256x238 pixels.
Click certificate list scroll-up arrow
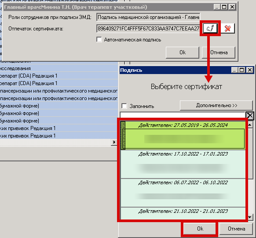[x=250, y=125]
